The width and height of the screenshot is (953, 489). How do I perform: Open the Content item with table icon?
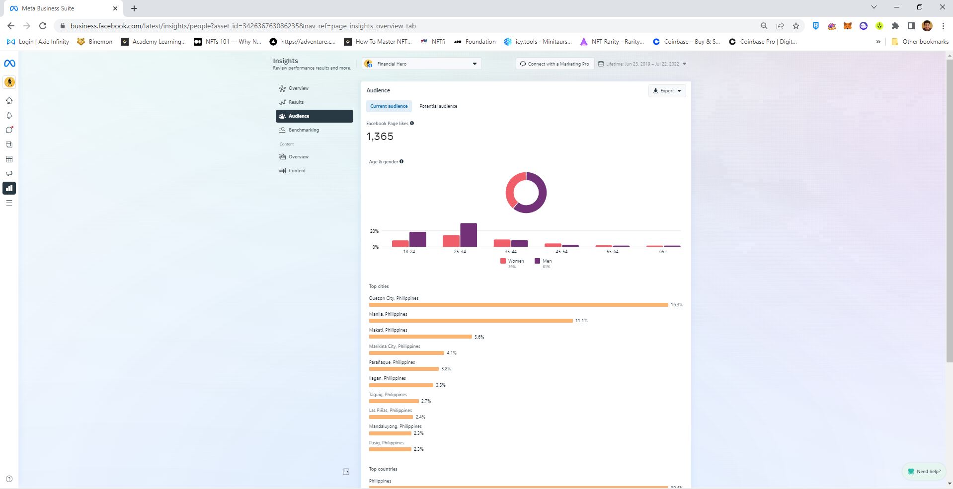tap(315, 171)
